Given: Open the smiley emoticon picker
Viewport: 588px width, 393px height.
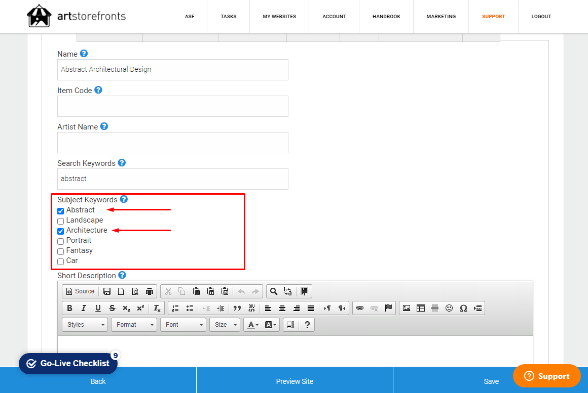Looking at the screenshot, I should [x=449, y=308].
